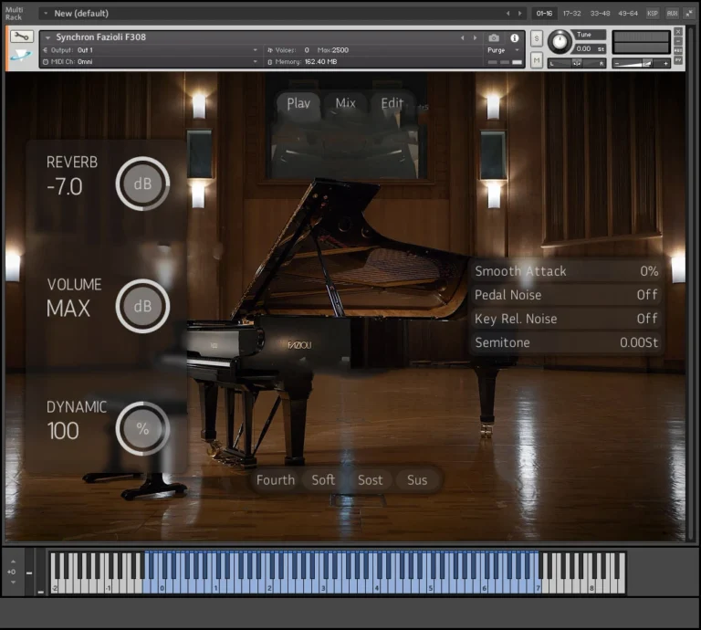Click the instrument output volume slider
701x630 pixels.
pyautogui.click(x=641, y=64)
